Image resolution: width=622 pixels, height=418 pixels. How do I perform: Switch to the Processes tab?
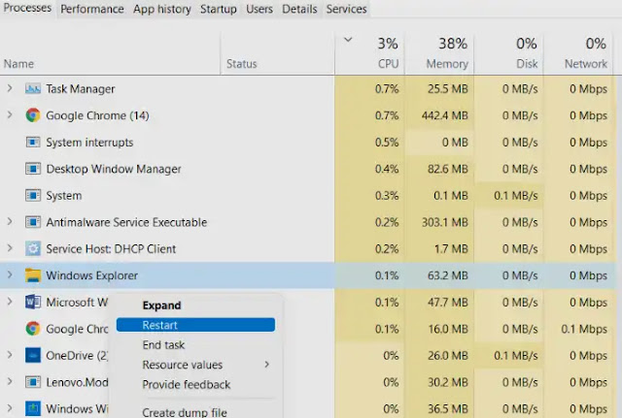[x=27, y=8]
